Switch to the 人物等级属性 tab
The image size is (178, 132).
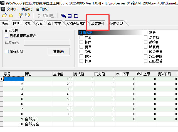click(x=76, y=24)
